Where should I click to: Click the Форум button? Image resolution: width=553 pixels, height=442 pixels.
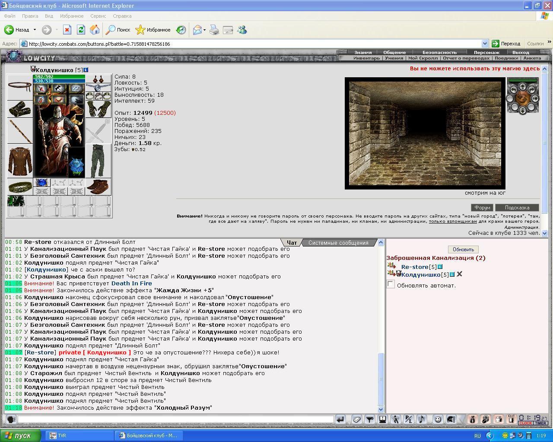482,208
